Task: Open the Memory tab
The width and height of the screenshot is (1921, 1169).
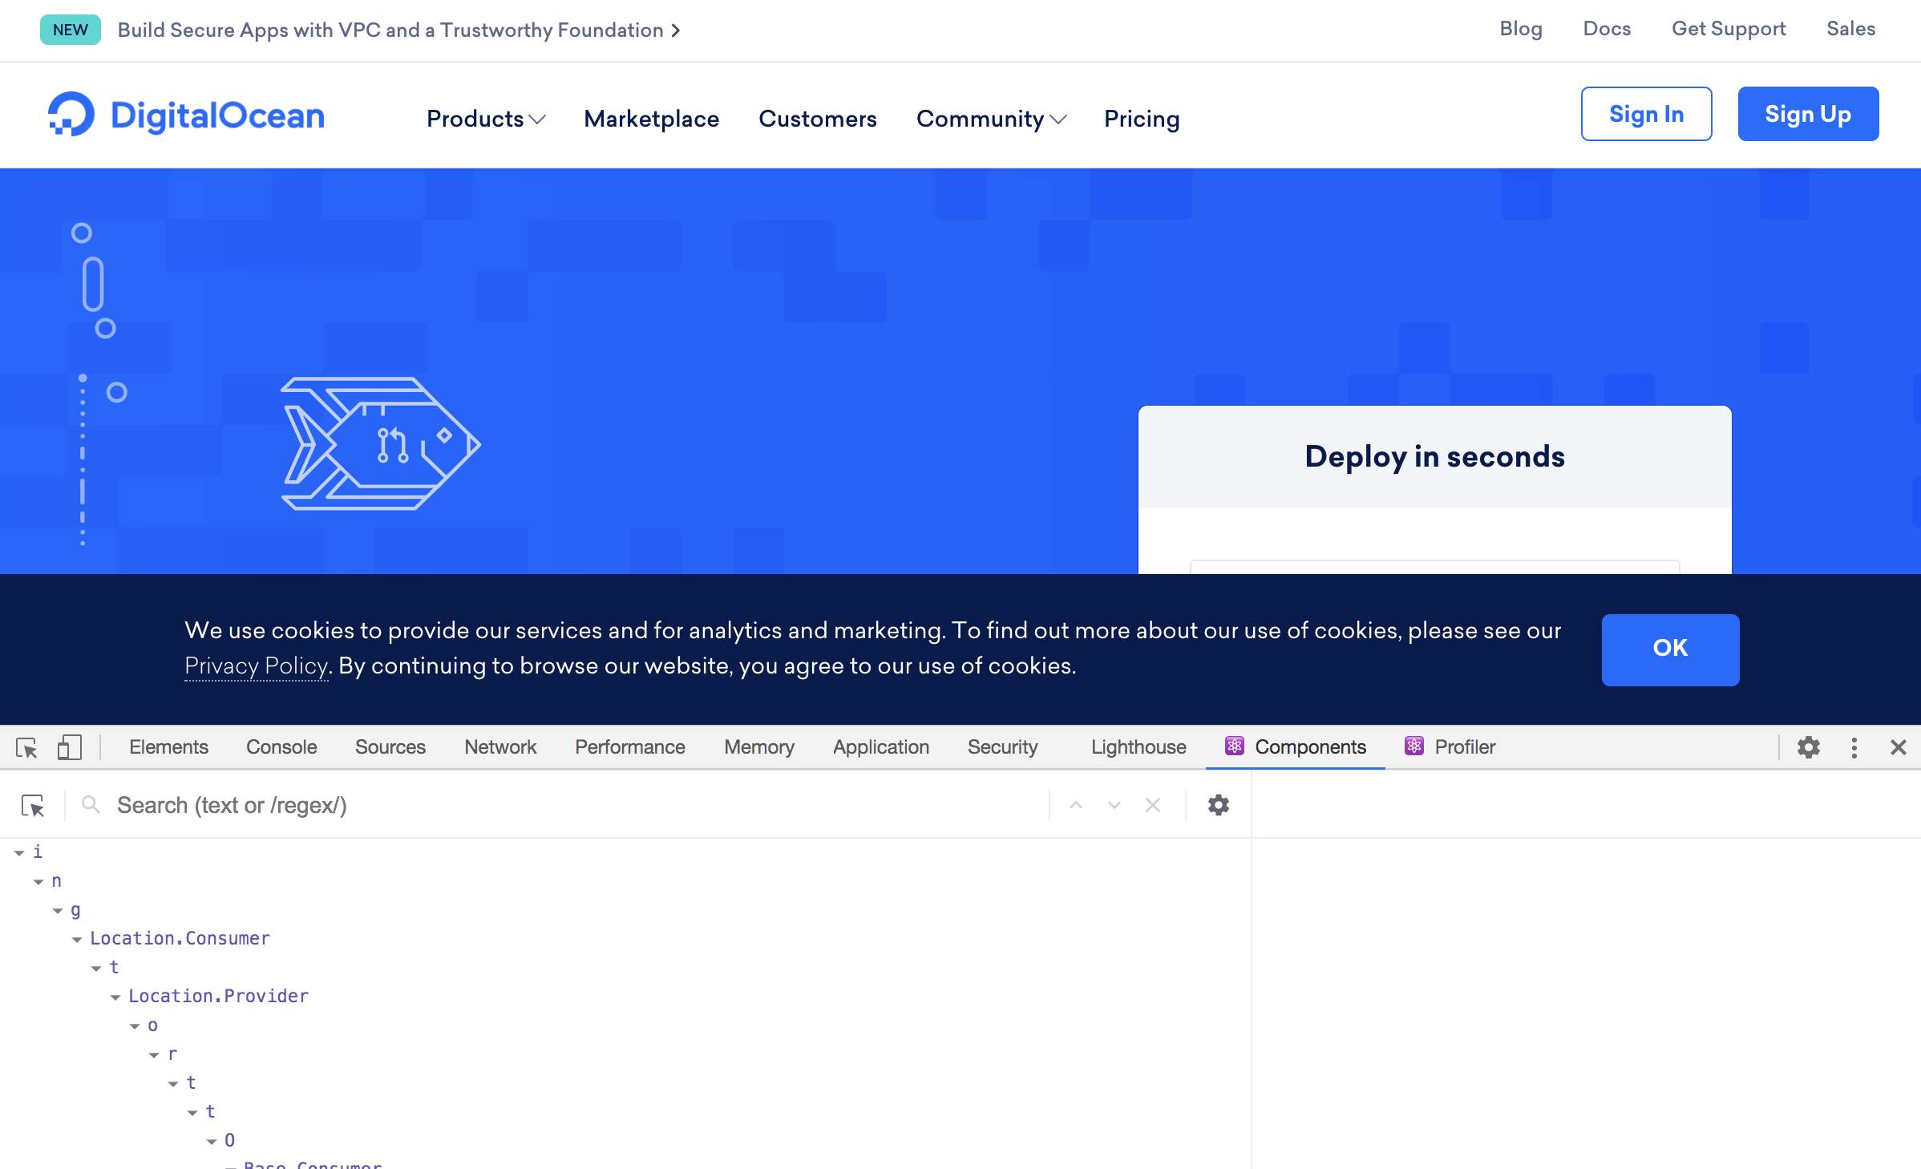Action: pyautogui.click(x=759, y=747)
